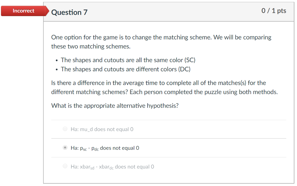Click the radio circle beside the xbar answer
Screen dimensions: 297x186
click(x=65, y=166)
